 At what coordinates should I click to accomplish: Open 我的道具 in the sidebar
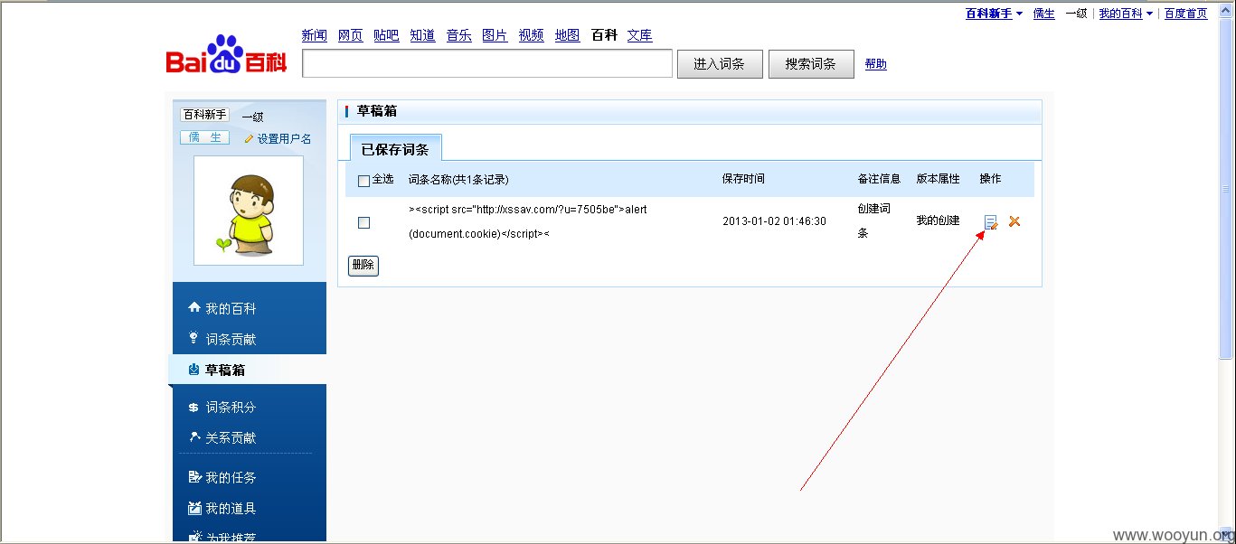click(231, 508)
